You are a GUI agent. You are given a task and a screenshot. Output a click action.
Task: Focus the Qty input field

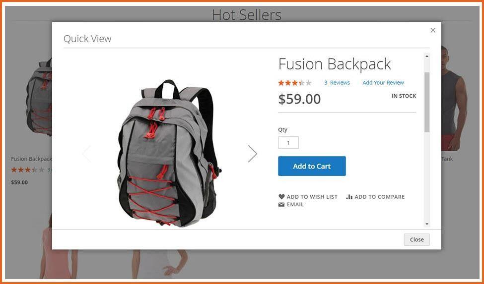click(x=288, y=143)
